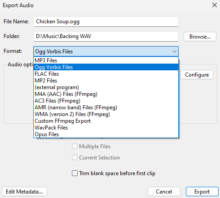The width and height of the screenshot is (220, 198).
Task: Choose Opus Files from list
Action: point(106,134)
